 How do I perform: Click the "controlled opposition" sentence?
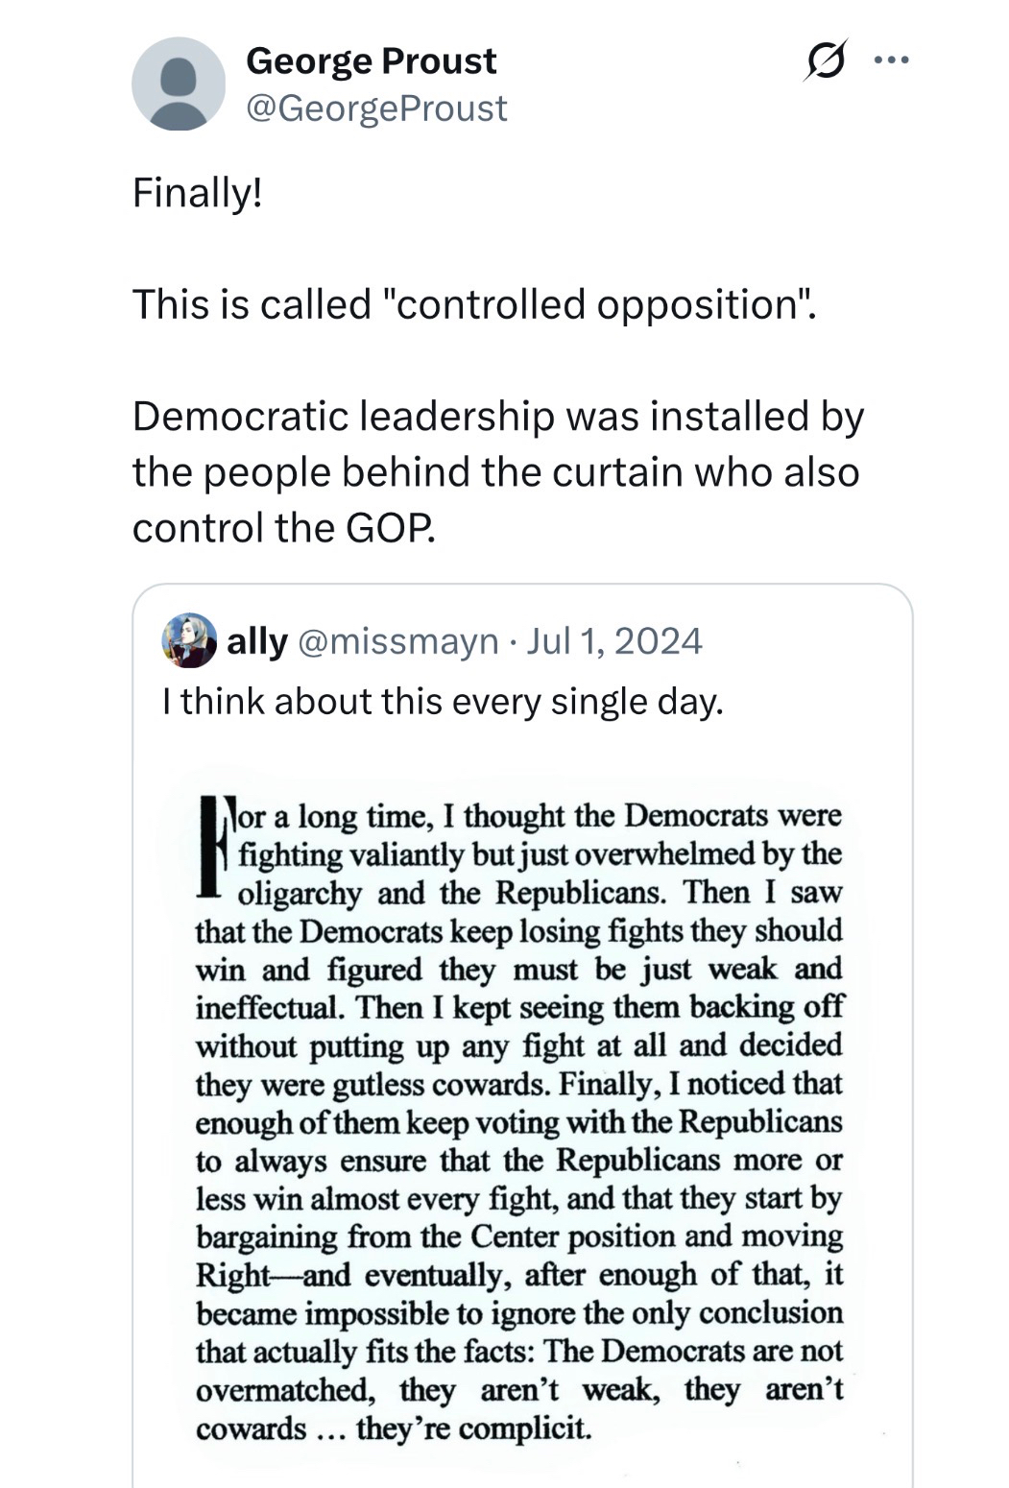click(x=472, y=304)
